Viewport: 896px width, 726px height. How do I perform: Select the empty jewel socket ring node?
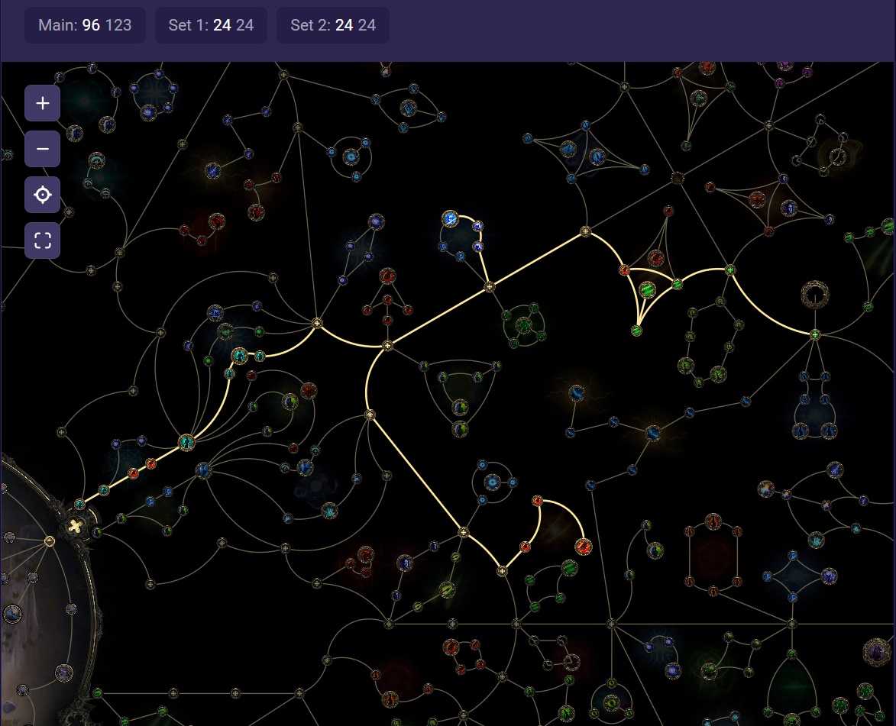click(x=815, y=295)
